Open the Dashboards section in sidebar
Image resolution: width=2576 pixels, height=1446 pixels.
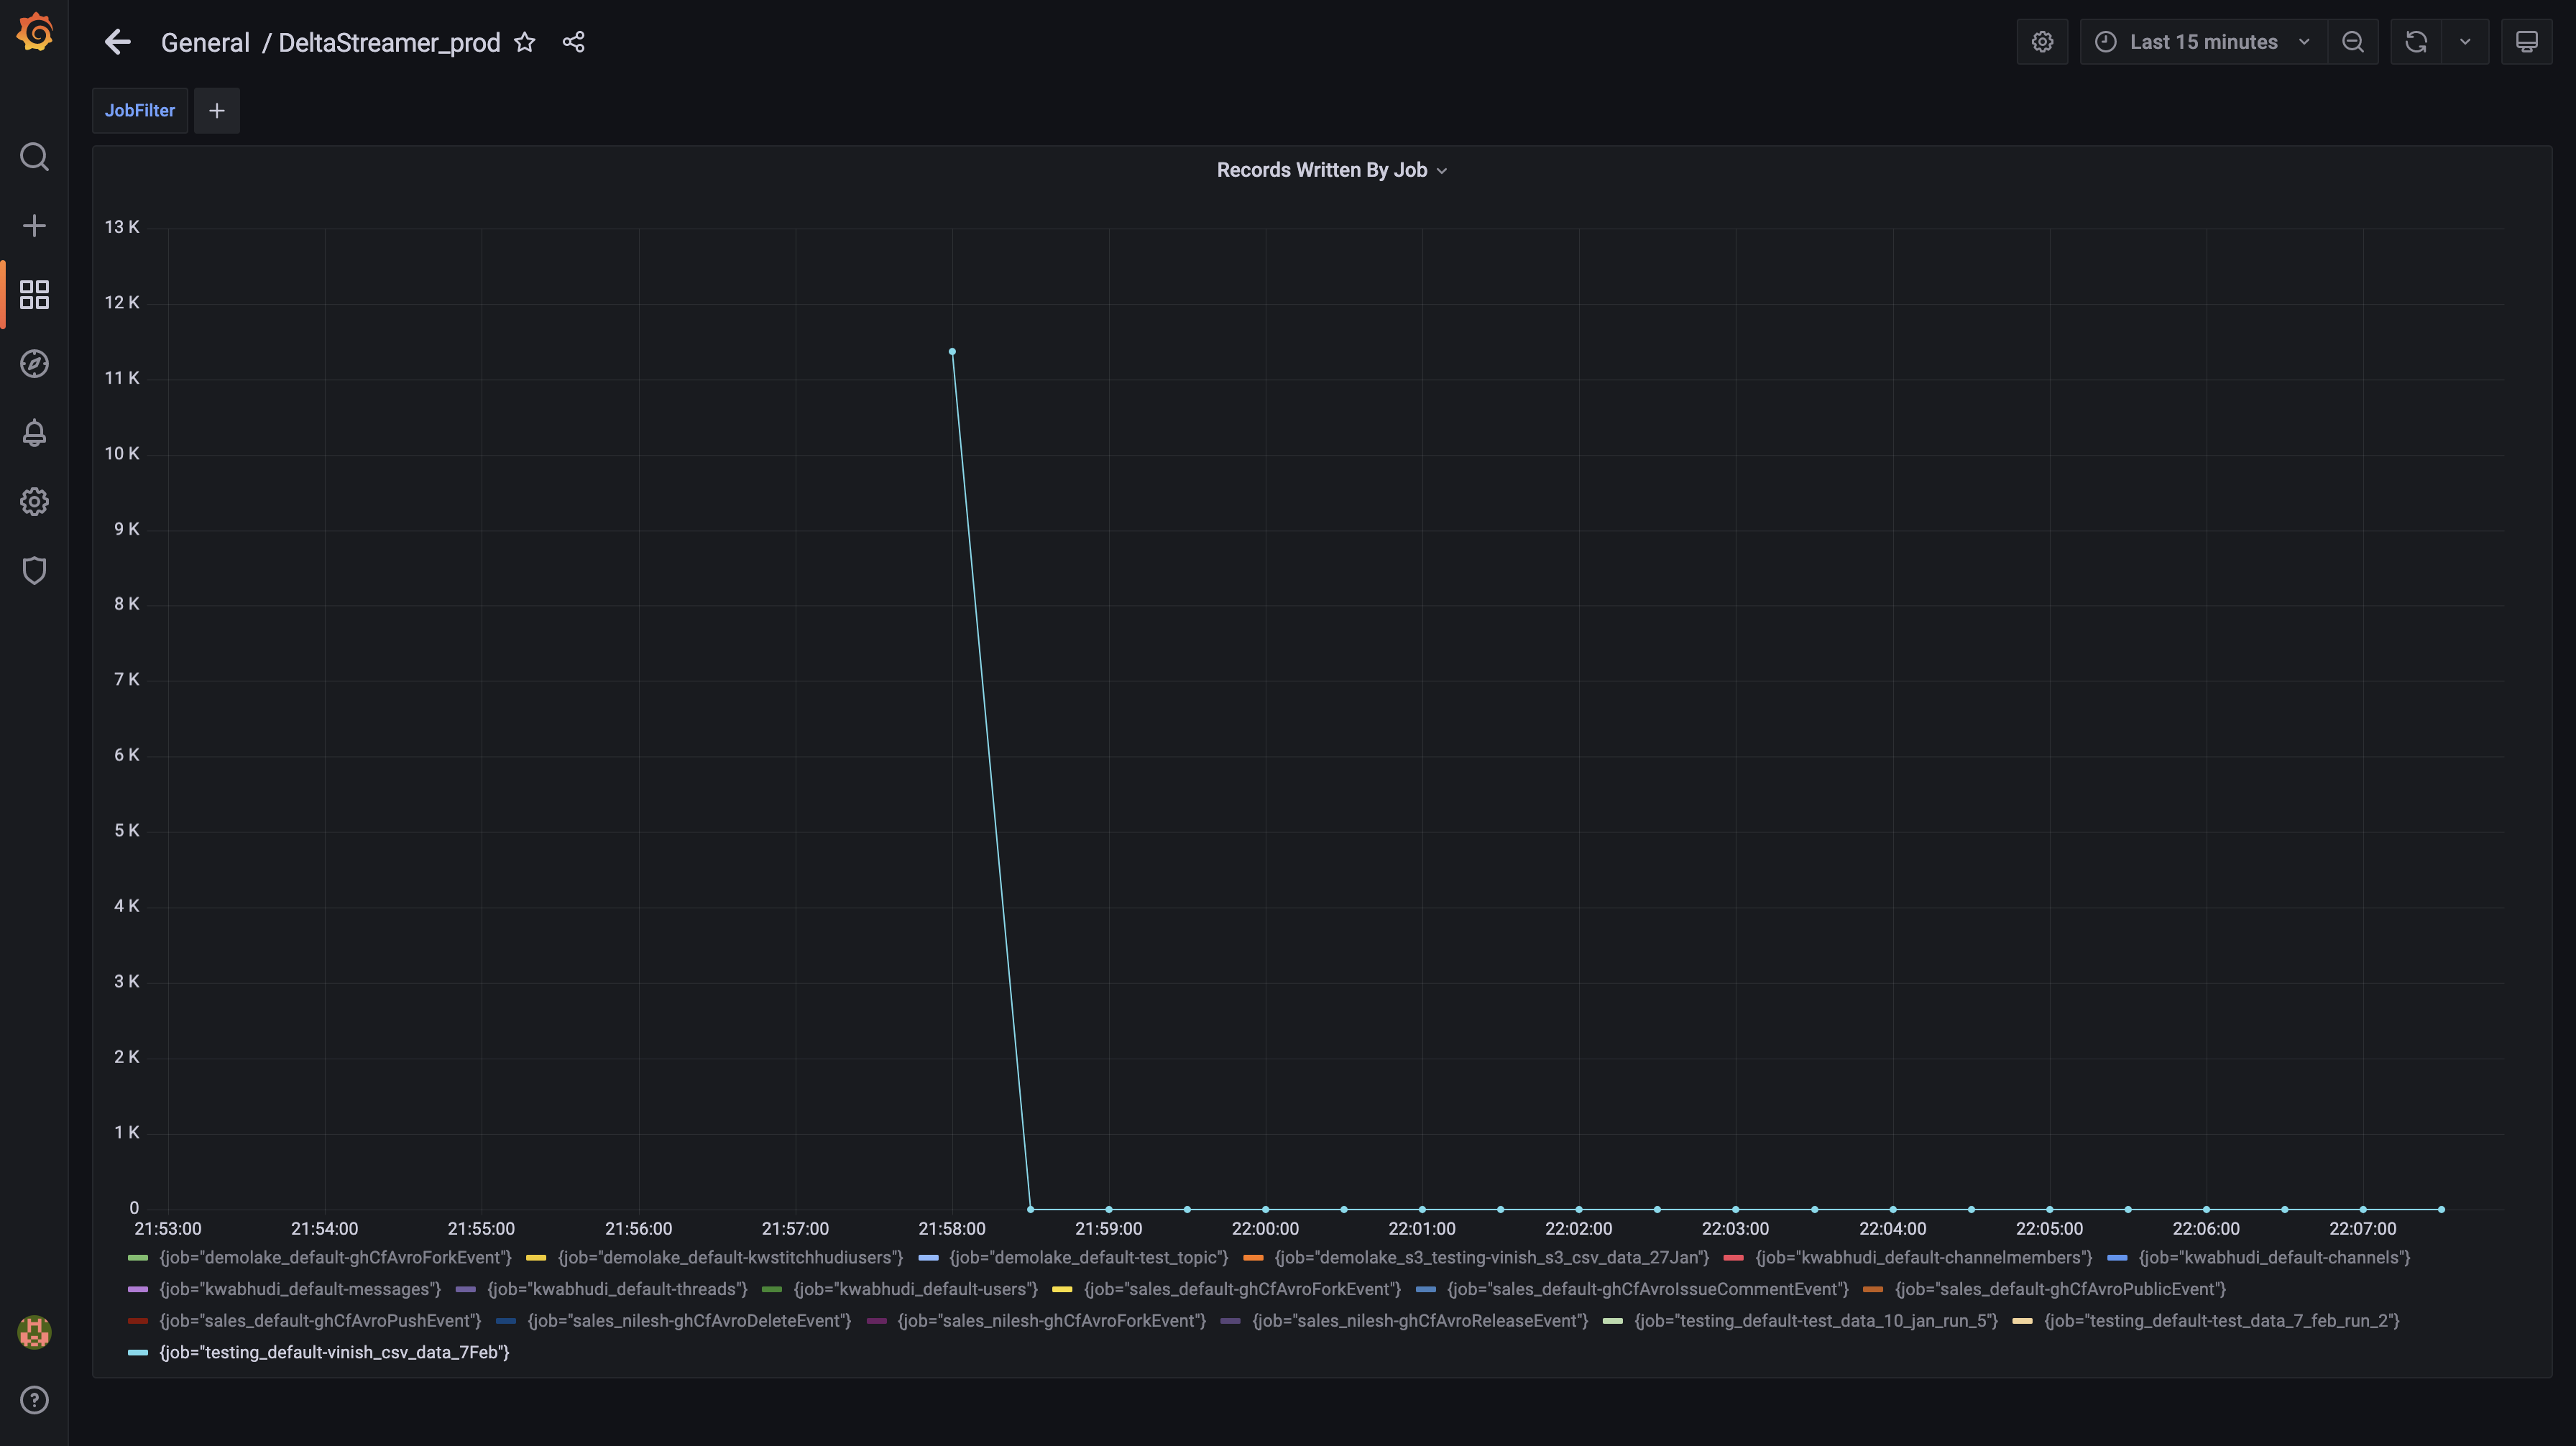[x=34, y=295]
